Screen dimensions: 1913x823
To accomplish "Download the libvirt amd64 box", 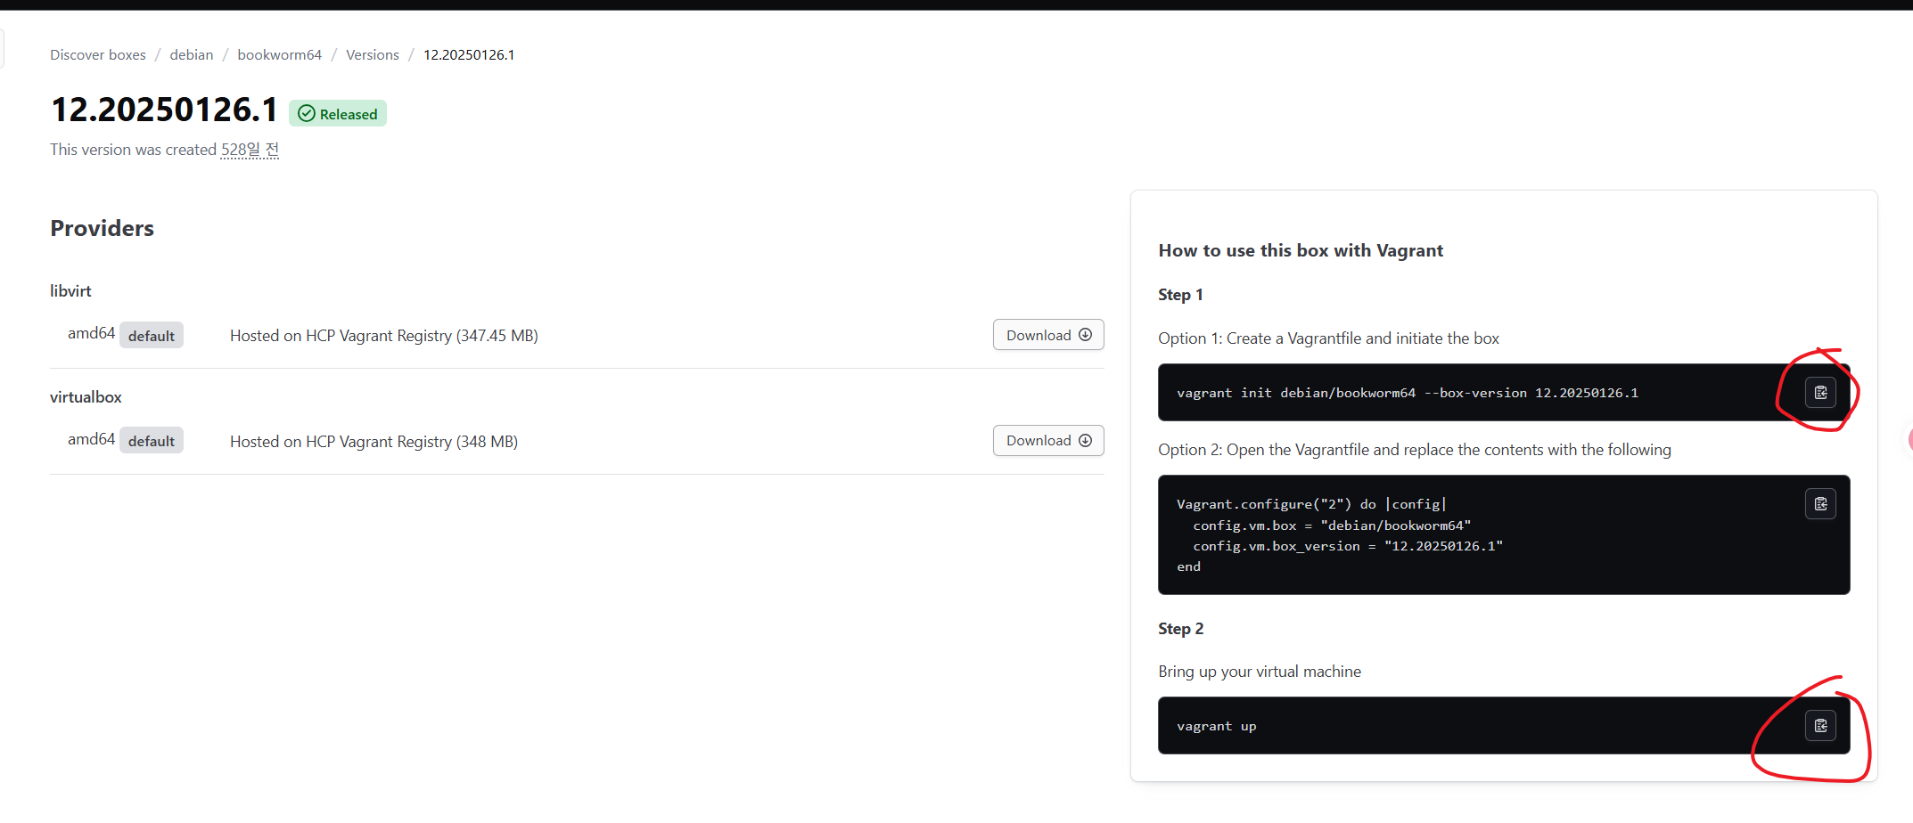I will [1048, 335].
